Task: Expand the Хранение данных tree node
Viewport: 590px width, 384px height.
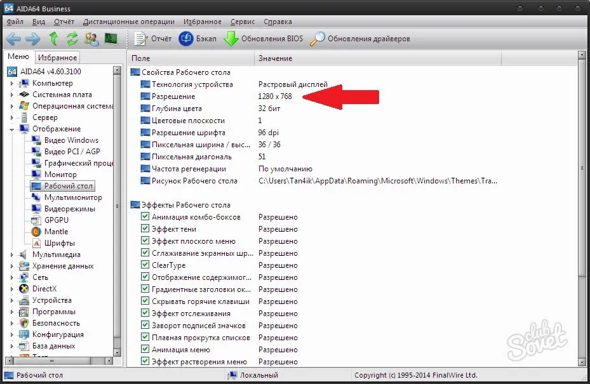Action: 11,266
